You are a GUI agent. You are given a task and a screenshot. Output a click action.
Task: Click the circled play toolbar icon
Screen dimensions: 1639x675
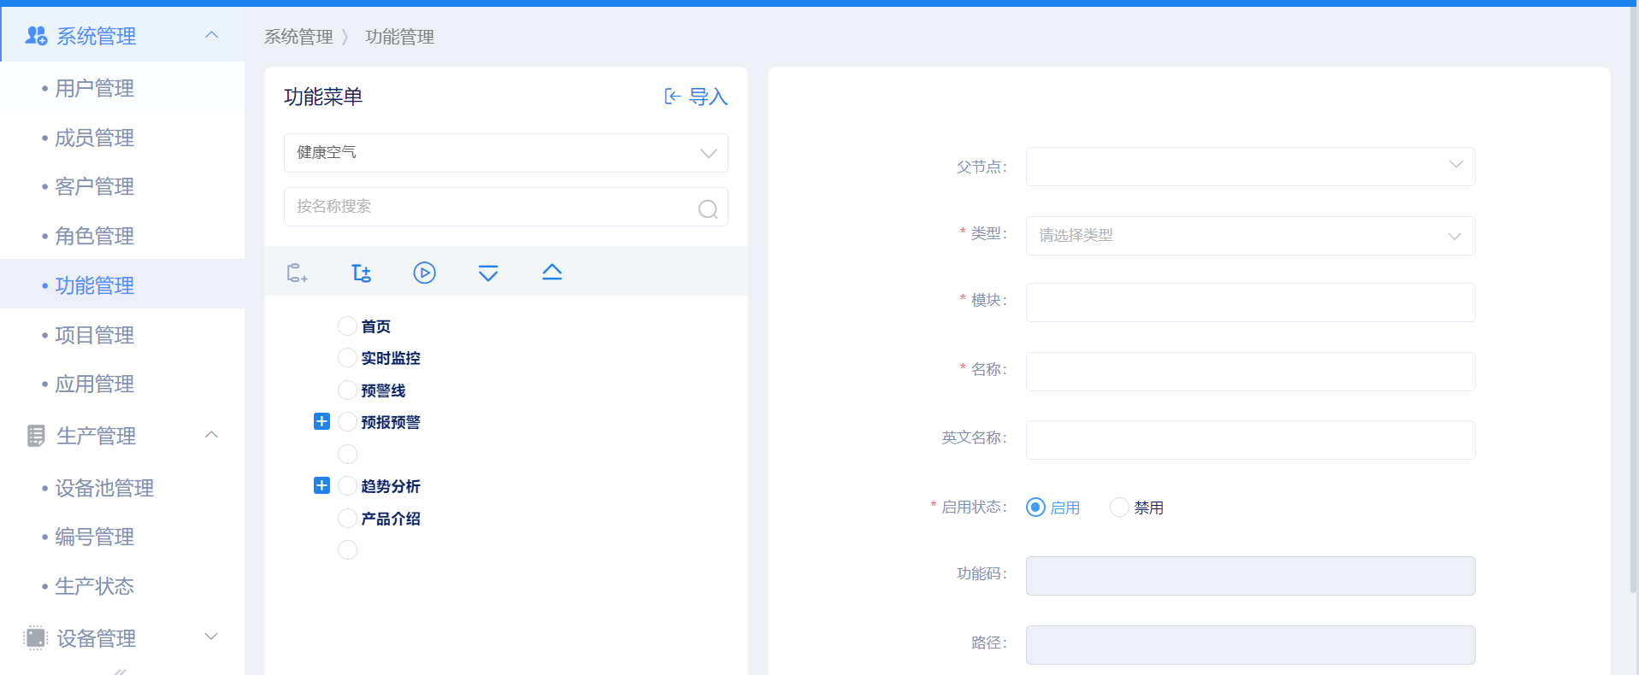coord(425,273)
